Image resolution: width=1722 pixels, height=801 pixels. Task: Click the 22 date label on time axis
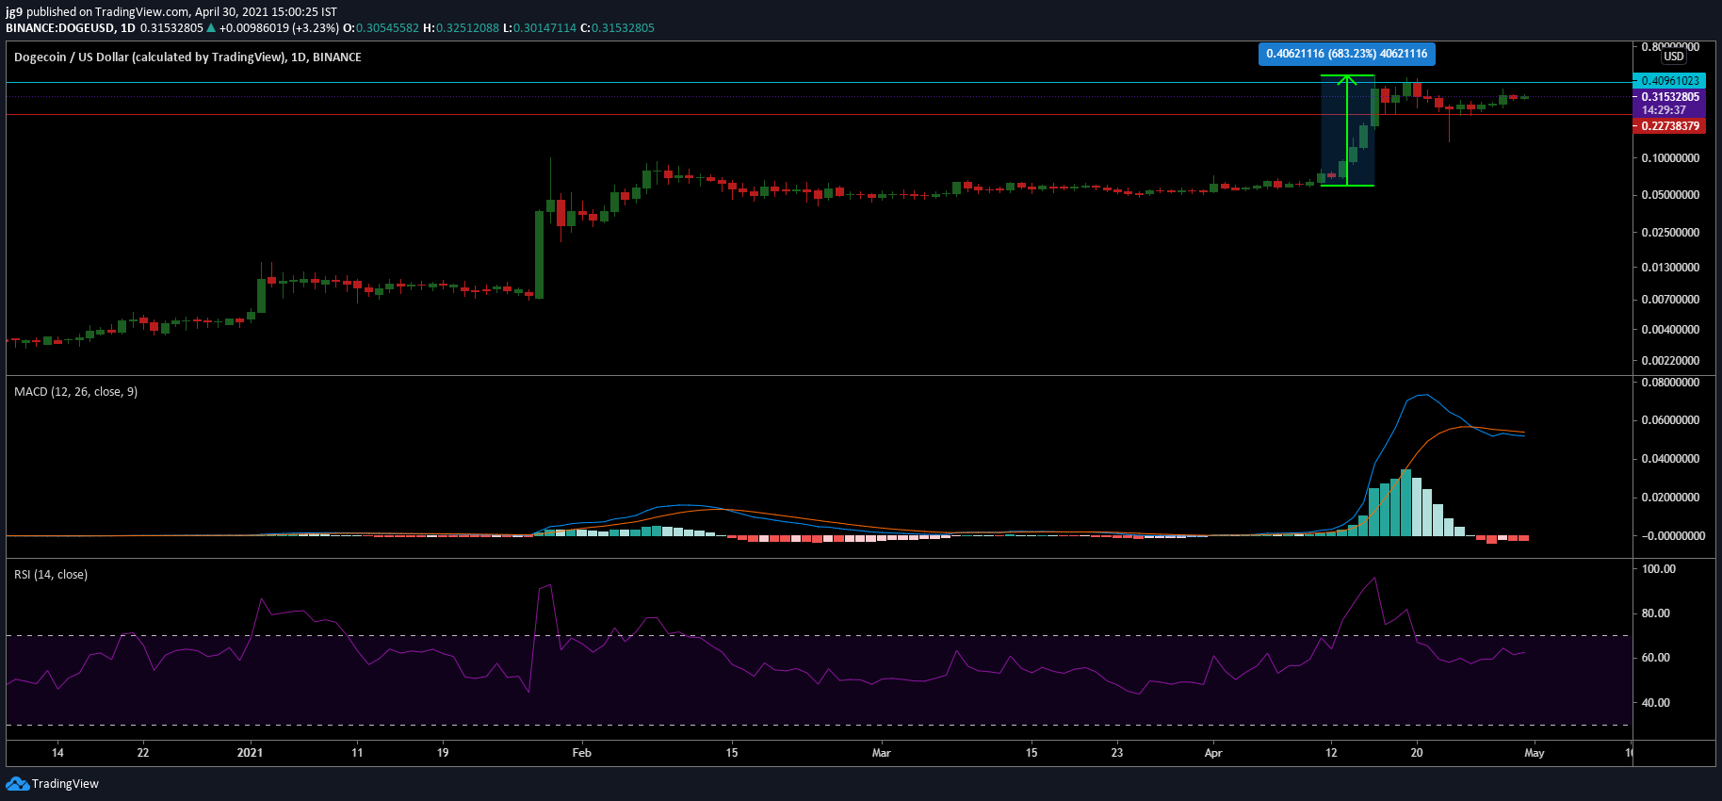pyautogui.click(x=143, y=752)
